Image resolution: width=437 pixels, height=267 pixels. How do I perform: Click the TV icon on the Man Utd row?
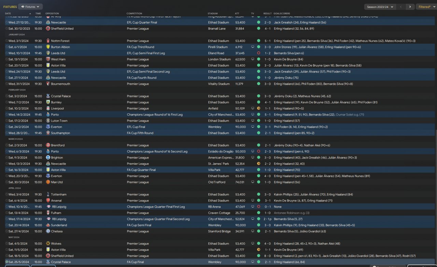coord(253,182)
